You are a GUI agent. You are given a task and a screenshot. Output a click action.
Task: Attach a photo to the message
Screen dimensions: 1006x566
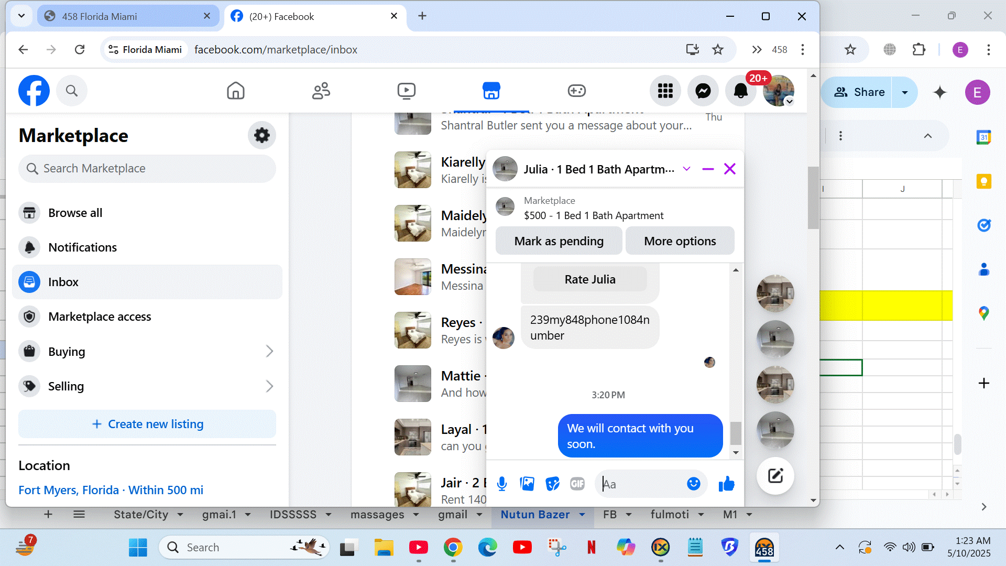point(527,484)
